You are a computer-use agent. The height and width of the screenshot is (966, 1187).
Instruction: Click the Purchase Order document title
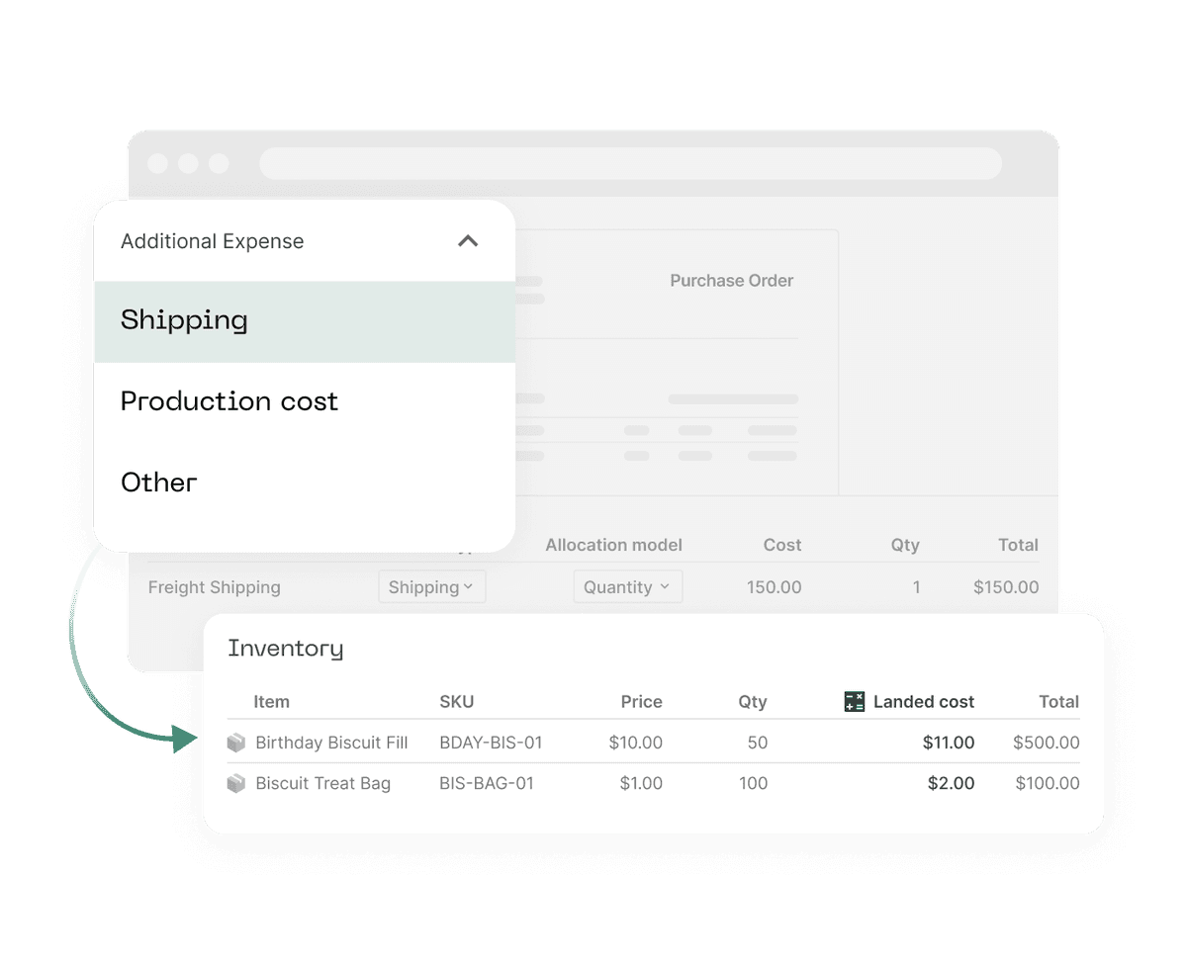[x=731, y=281]
